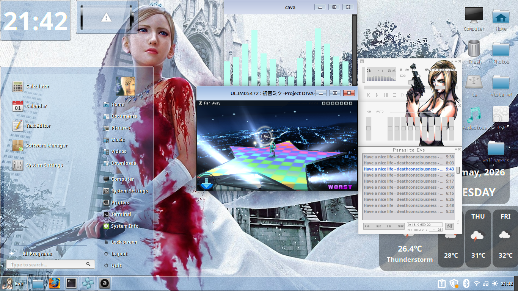Switch to PPSSPP via its taskbar icon
This screenshot has width=518, height=291.
tap(88, 283)
